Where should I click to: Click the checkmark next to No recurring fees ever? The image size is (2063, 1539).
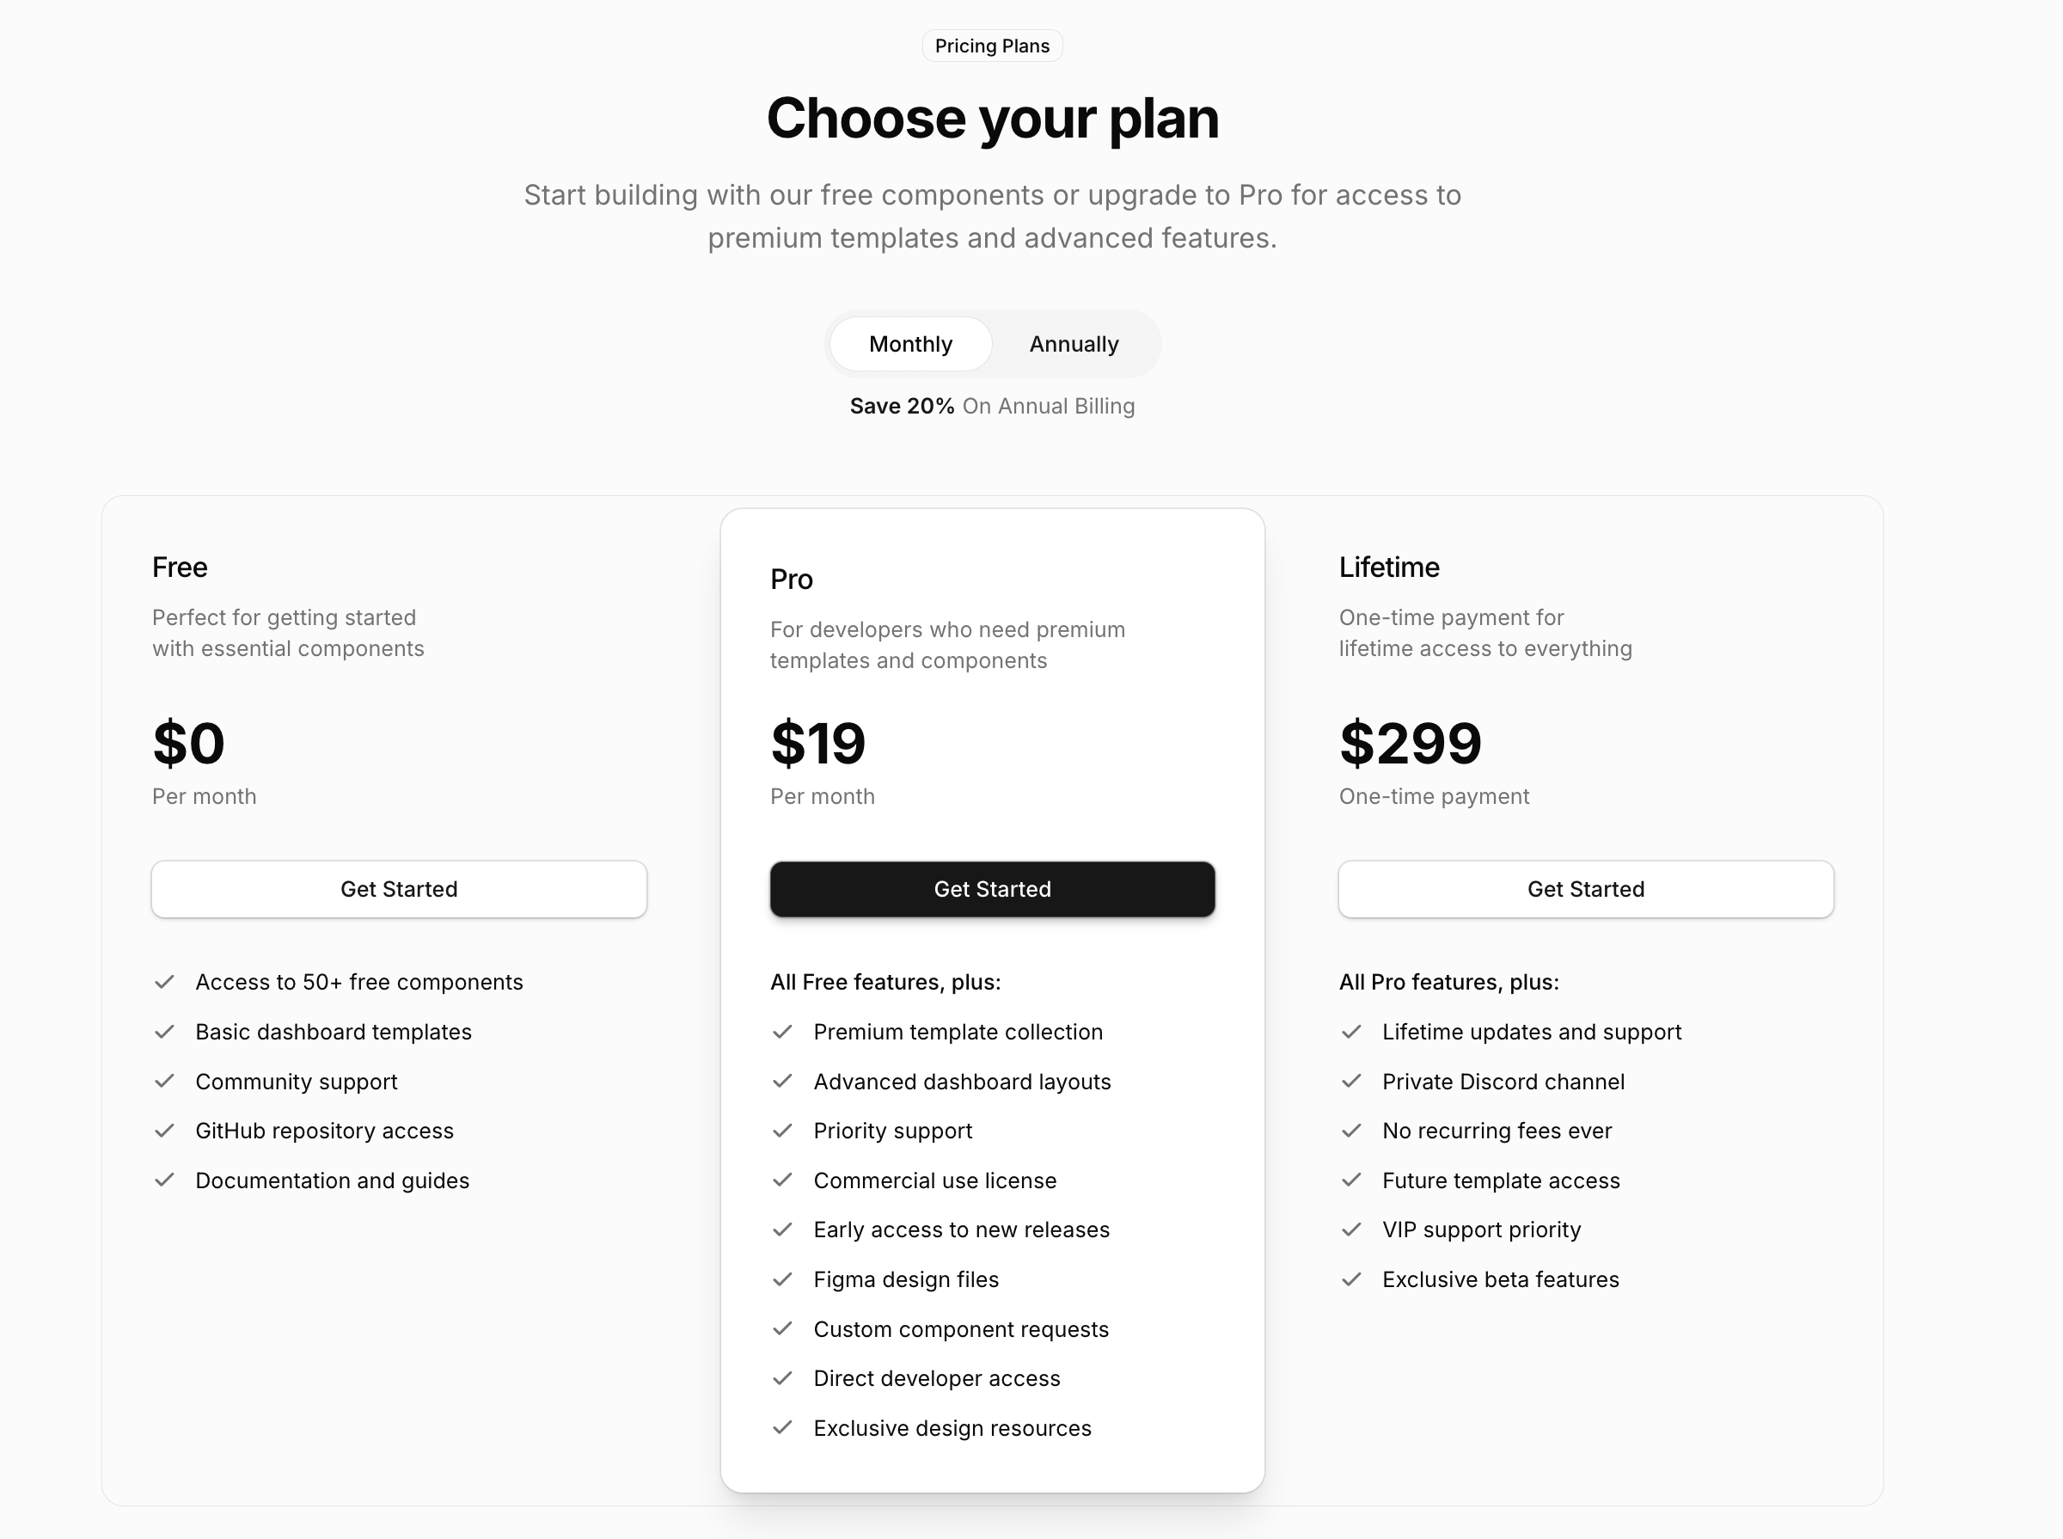1352,1130
